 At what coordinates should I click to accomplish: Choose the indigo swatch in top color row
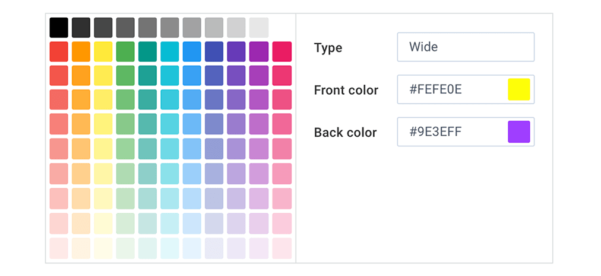tap(214, 52)
